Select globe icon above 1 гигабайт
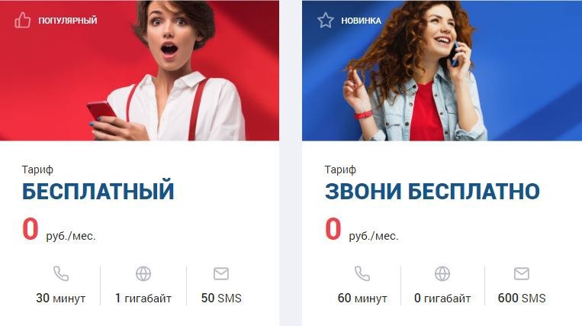Screen dimensions: 582x326 pos(143,273)
